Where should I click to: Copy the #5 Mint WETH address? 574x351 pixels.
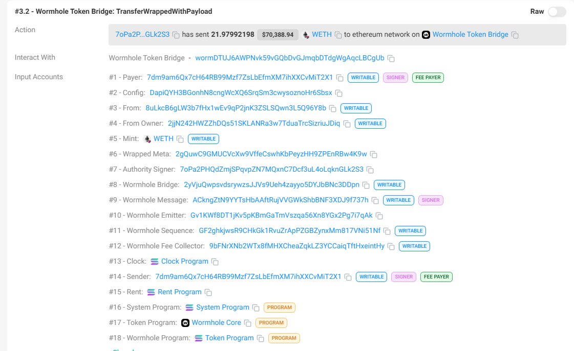180,139
